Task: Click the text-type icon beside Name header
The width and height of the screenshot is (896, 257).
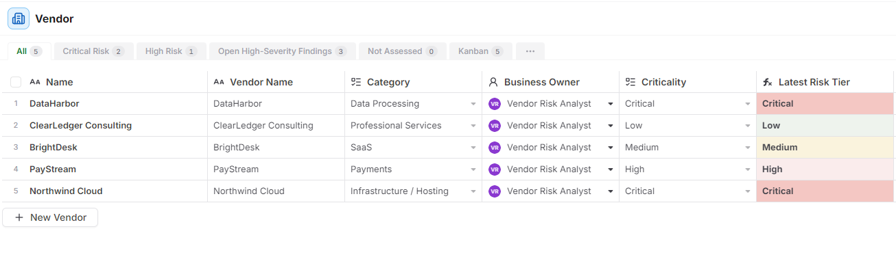Action: pos(35,82)
